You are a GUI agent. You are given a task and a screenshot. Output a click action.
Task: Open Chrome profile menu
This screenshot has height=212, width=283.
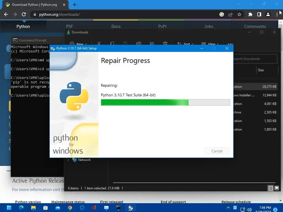268,14
